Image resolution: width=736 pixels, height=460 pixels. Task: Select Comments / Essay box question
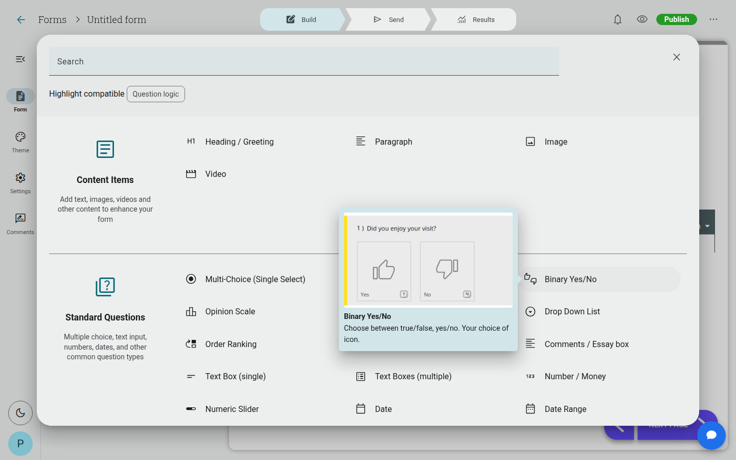[x=599, y=344]
